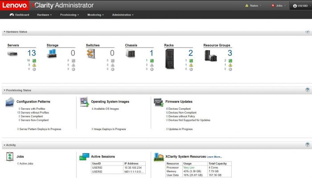The height and width of the screenshot is (178, 312).
Task: Click the Configuration Patterns icon
Action: click(10, 102)
